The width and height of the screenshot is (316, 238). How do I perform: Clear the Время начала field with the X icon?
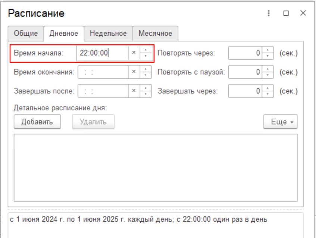[134, 53]
